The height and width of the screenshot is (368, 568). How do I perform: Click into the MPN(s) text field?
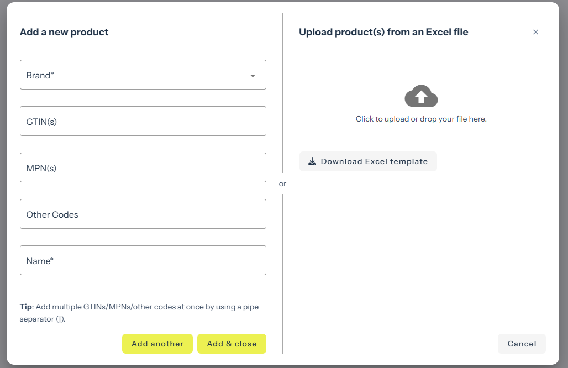tap(143, 168)
